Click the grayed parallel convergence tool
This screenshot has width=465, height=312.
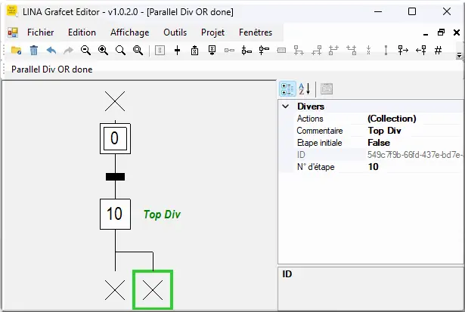click(352, 51)
